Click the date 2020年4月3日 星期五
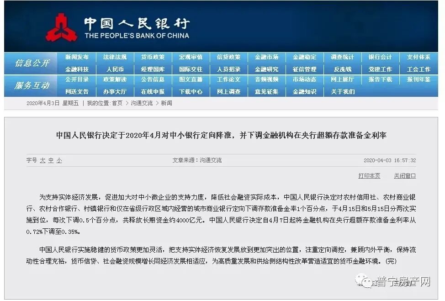This screenshot has height=301, width=445. [x=53, y=103]
